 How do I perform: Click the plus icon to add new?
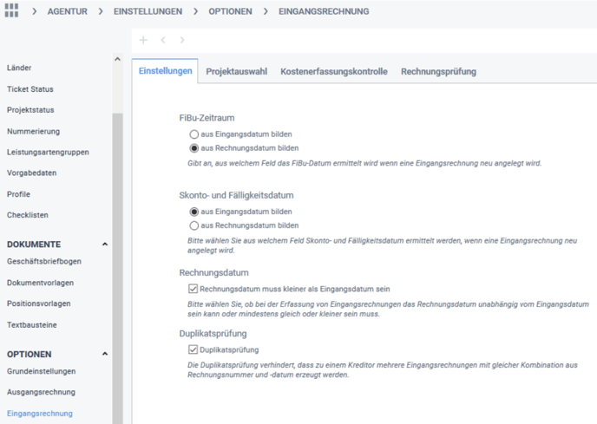coord(143,40)
